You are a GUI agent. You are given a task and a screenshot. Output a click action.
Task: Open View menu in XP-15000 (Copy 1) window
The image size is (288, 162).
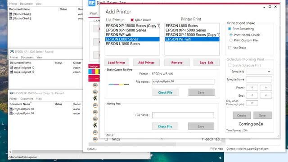[39, 99]
